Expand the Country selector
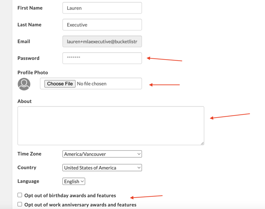Viewport: 265px width, 209px height. pyautogui.click(x=102, y=168)
